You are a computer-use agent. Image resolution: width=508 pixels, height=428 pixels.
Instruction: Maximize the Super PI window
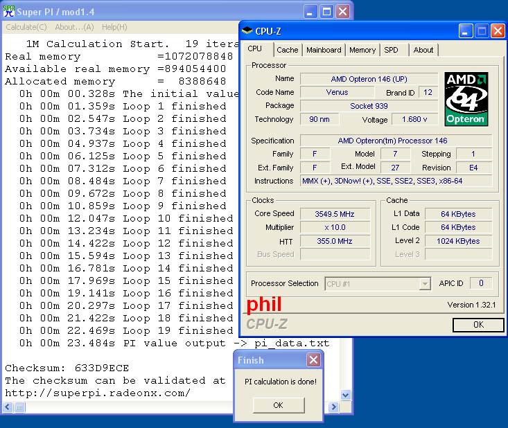tap(326, 12)
